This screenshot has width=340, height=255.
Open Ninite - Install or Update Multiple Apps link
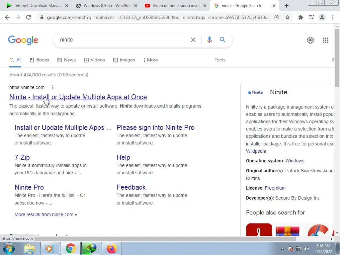(x=78, y=97)
